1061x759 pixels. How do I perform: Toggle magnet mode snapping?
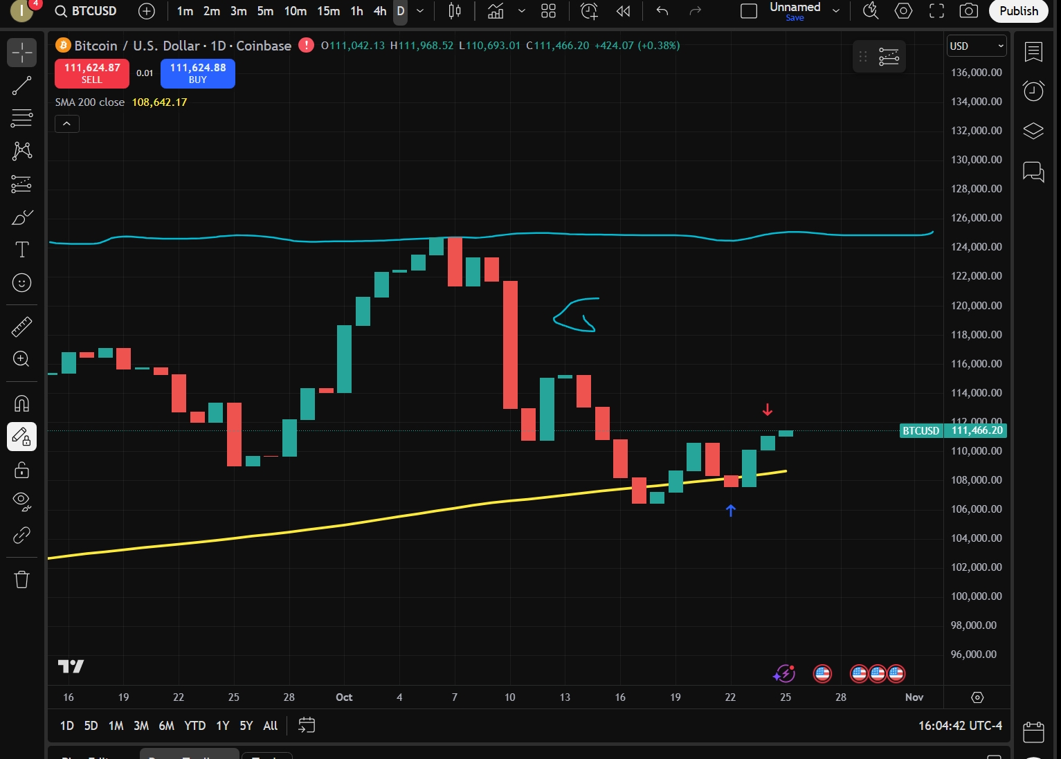(21, 403)
